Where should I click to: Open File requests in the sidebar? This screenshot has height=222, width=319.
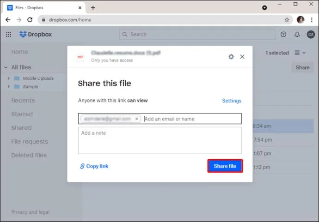(x=30, y=141)
